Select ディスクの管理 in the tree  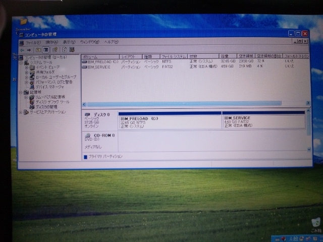pos(46,107)
